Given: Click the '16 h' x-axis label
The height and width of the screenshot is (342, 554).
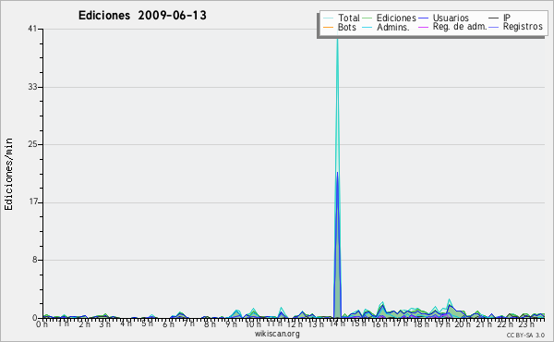Looking at the screenshot, I should [379, 324].
